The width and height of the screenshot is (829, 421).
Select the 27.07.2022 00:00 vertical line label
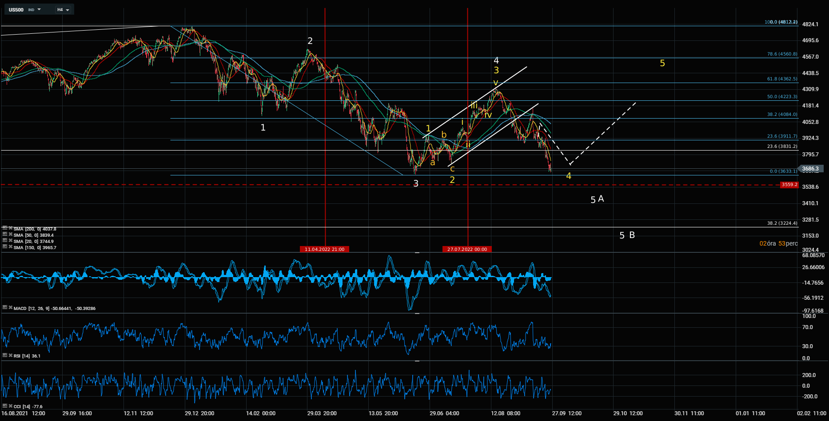coord(467,249)
